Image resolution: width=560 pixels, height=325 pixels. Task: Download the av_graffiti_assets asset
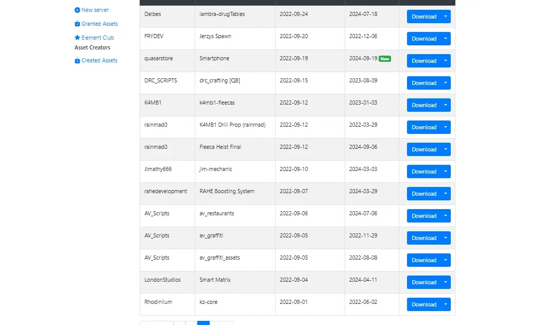click(424, 260)
